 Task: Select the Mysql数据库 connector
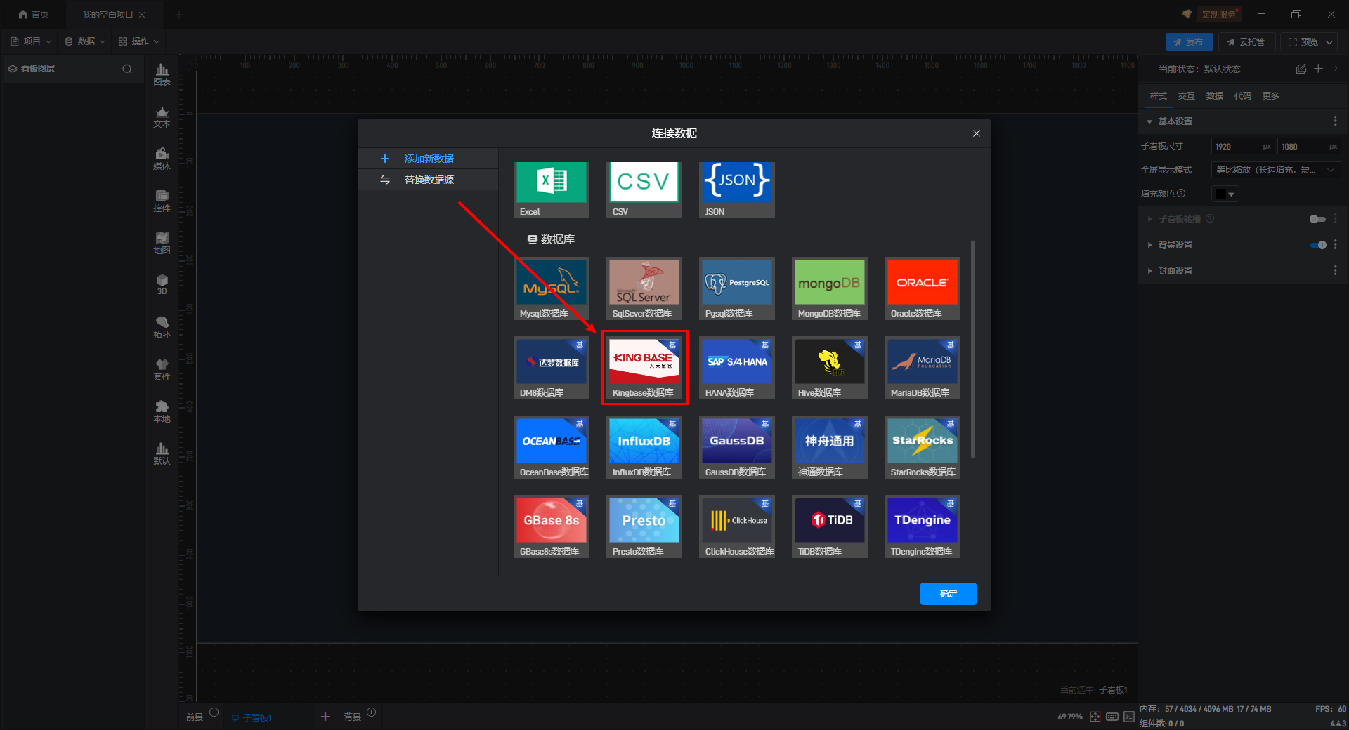[552, 288]
